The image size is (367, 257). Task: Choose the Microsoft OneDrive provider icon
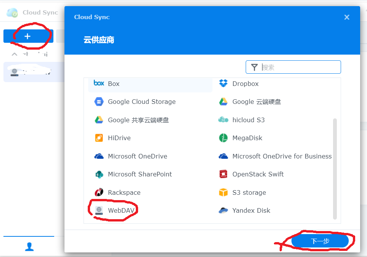tap(98, 156)
